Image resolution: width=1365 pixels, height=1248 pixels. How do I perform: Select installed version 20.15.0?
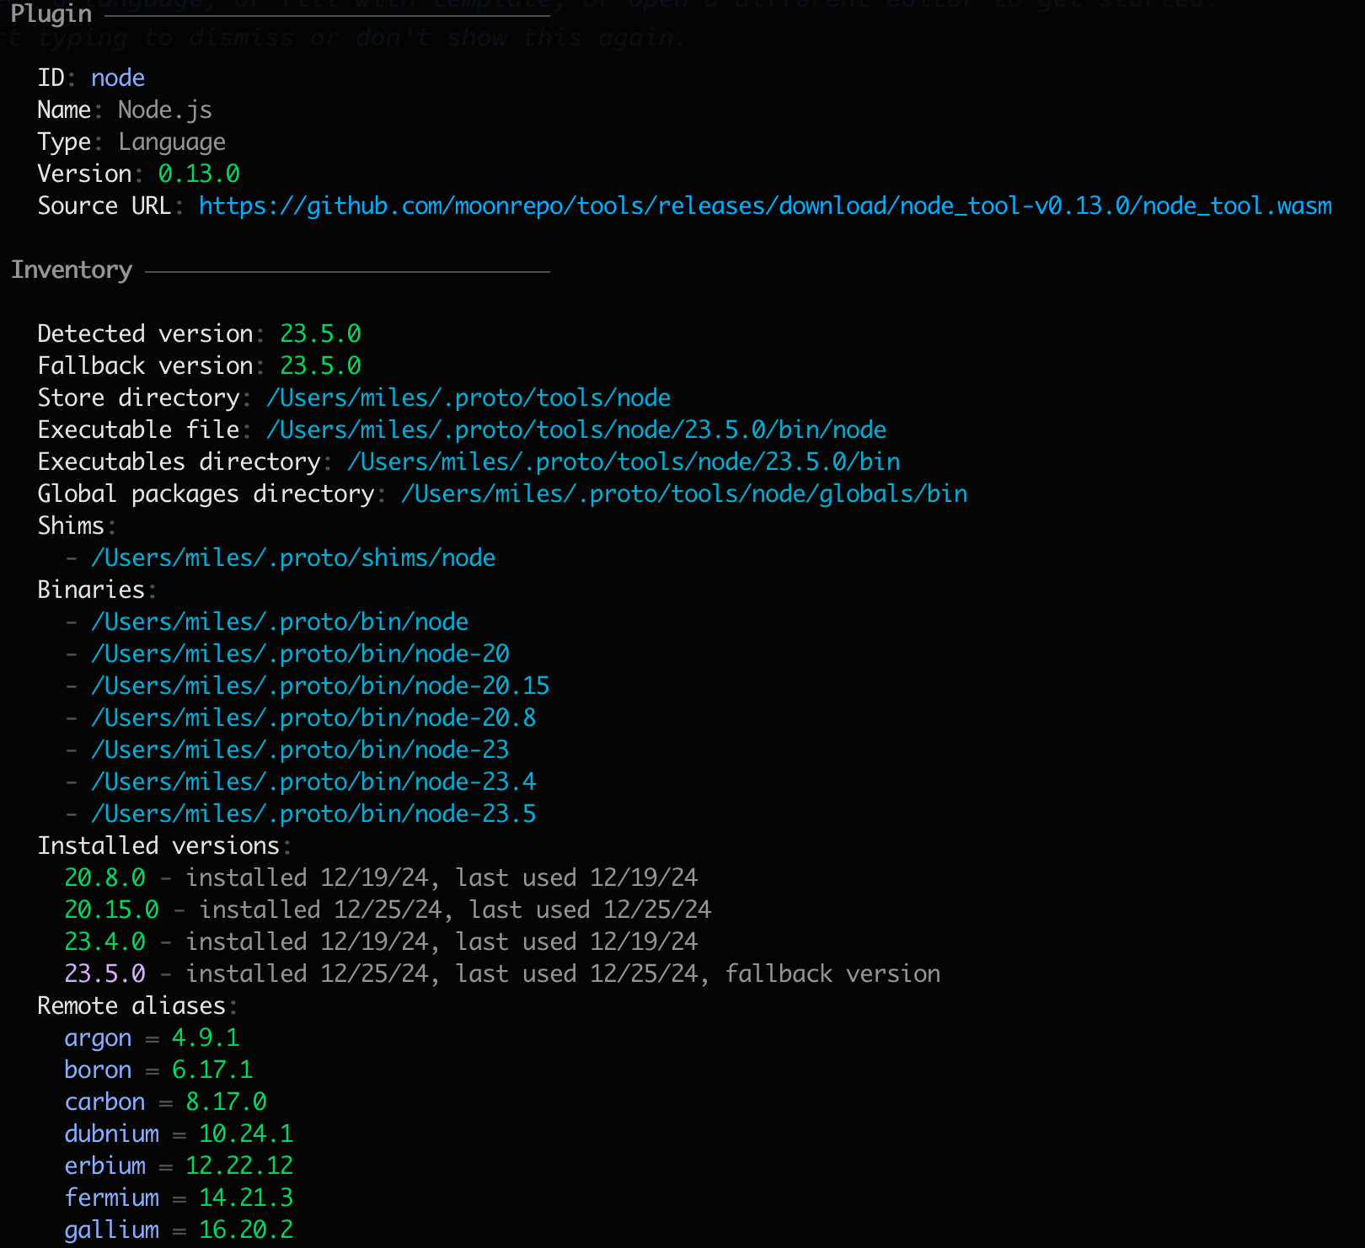click(x=111, y=910)
